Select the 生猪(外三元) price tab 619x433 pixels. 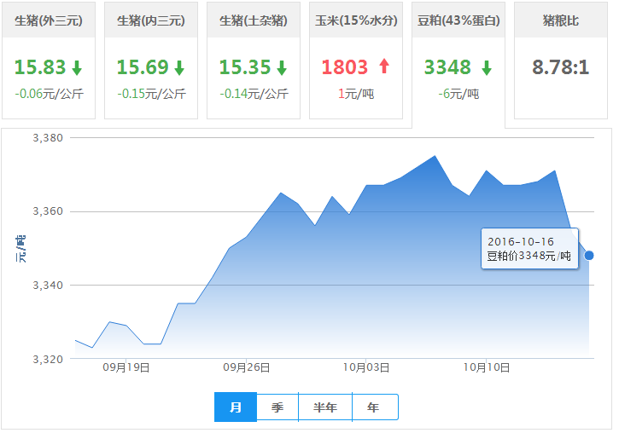[x=49, y=61]
